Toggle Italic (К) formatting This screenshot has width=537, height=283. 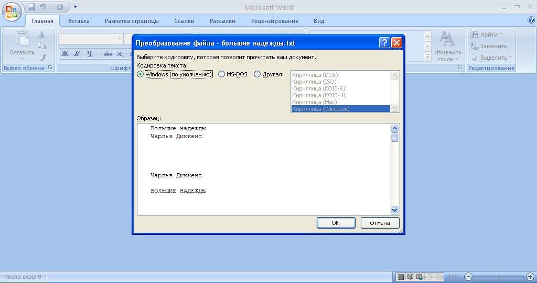coord(77,54)
